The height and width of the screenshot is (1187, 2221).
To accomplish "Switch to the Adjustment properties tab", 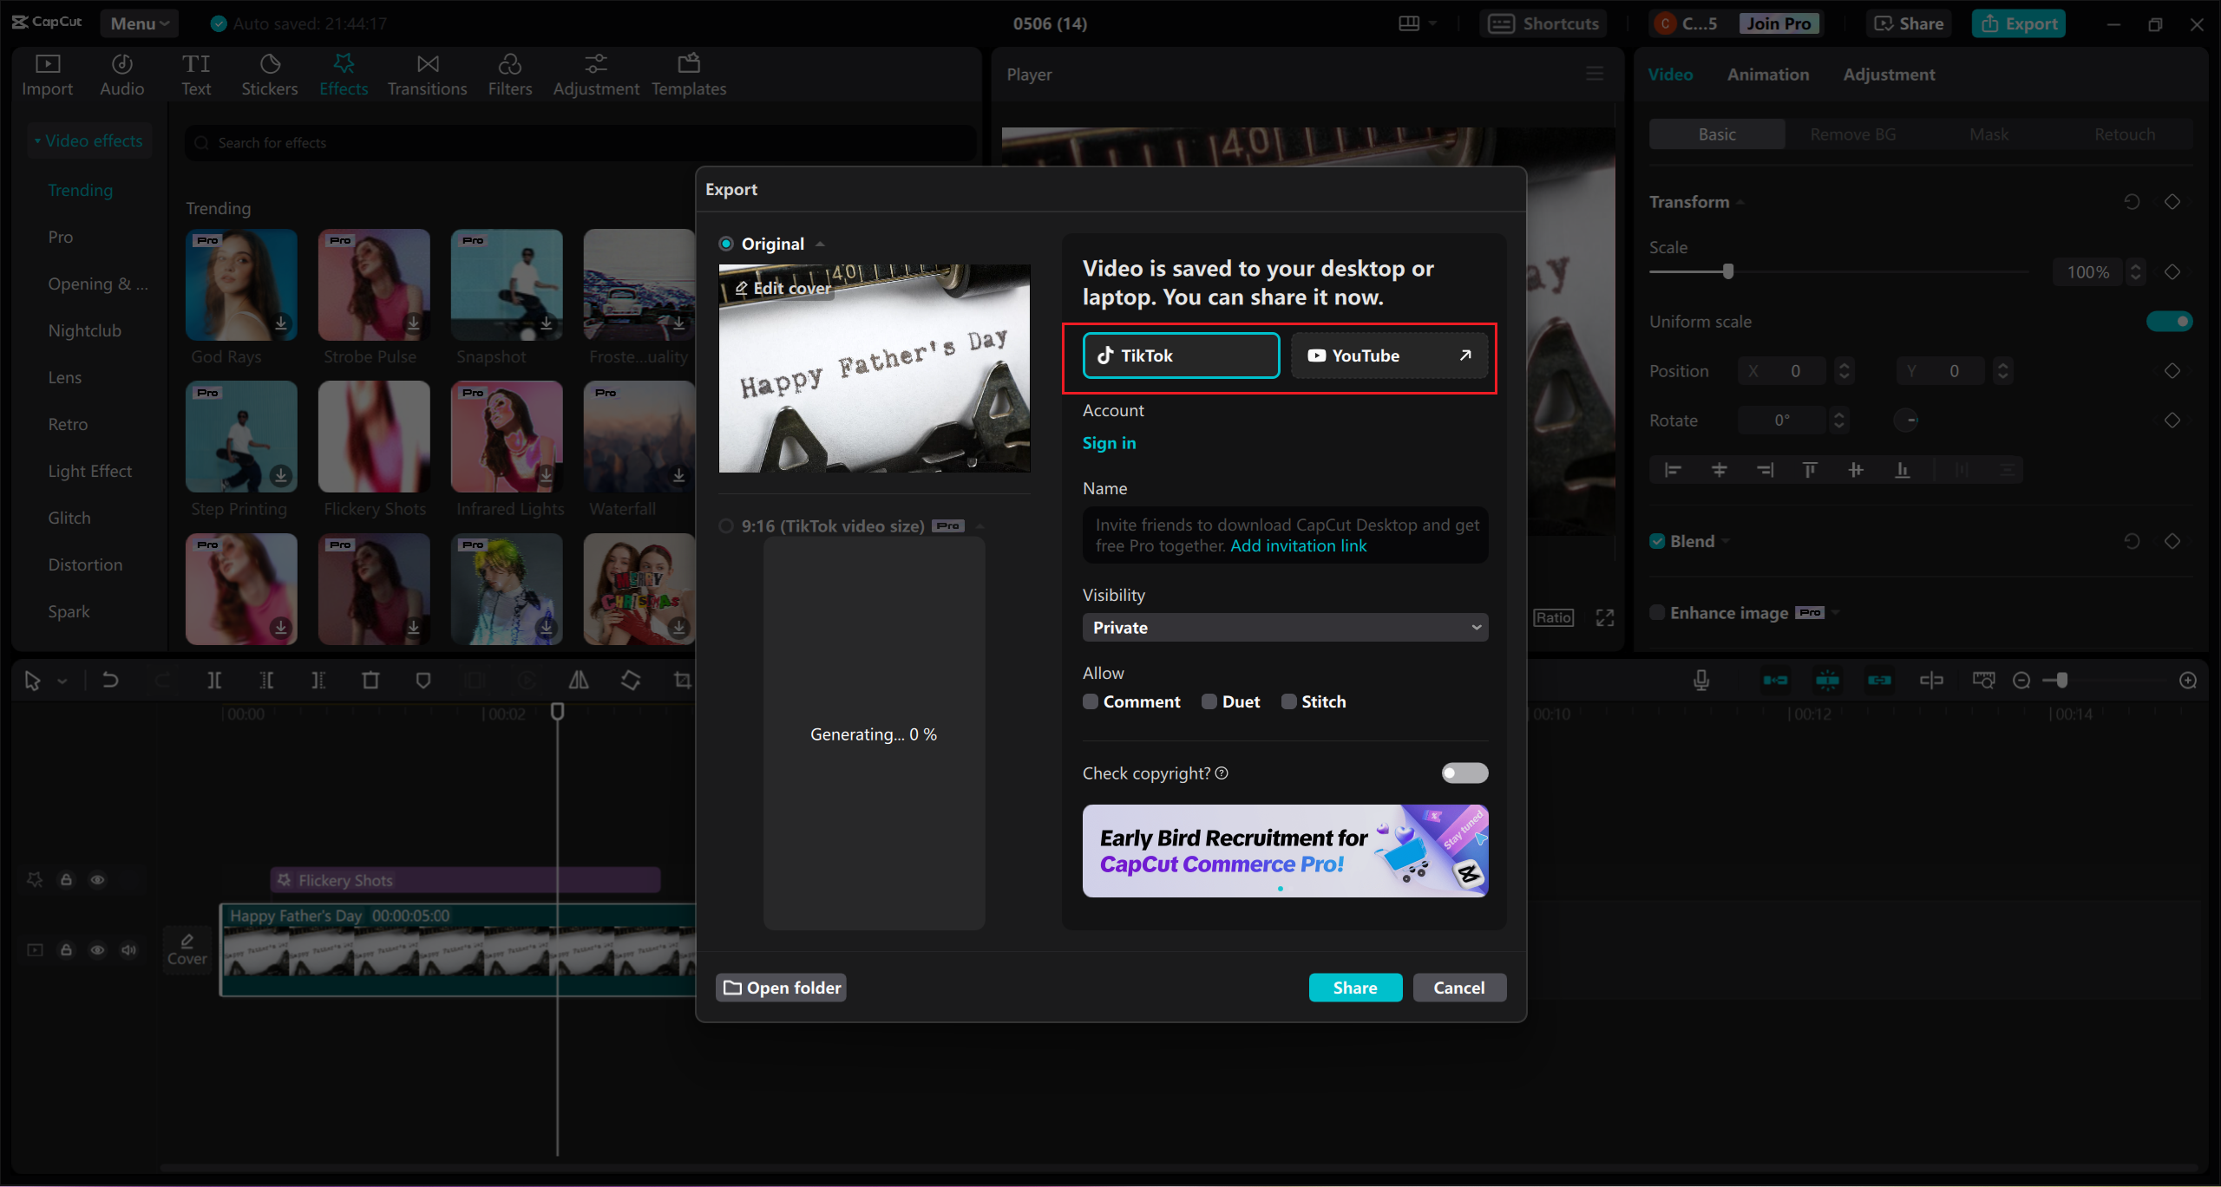I will point(1888,75).
